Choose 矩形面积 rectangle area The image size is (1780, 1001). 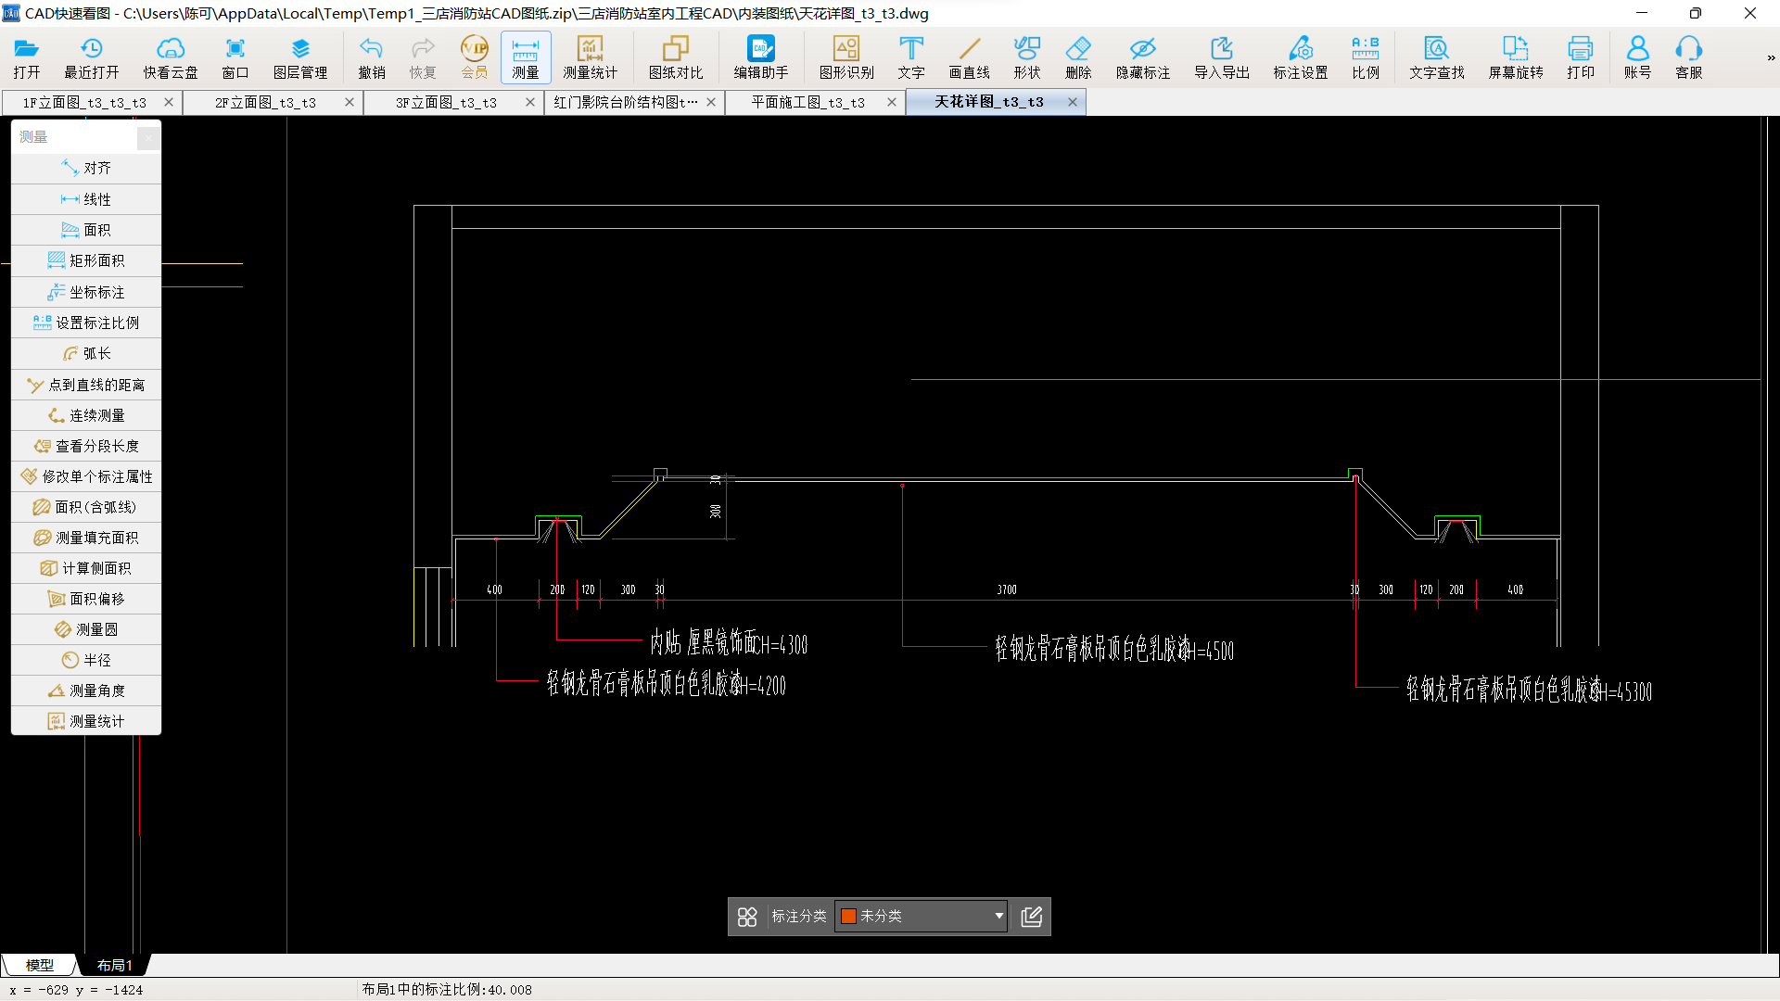pos(86,260)
